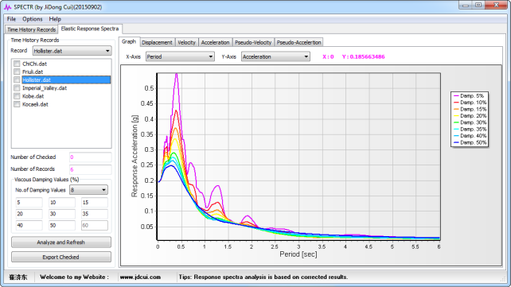Expand the X-Axis Period dropdown
Image resolution: width=511 pixels, height=287 pixels.
click(x=180, y=56)
